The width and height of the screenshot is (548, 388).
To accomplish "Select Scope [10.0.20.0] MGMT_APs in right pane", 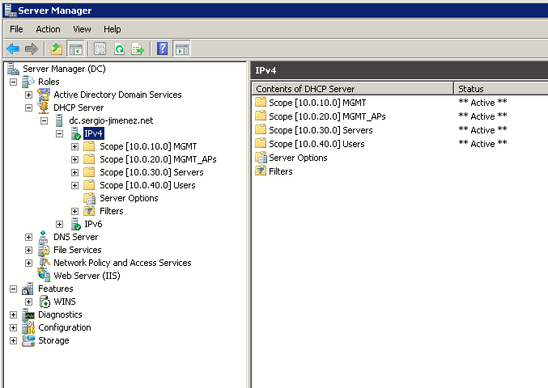I will coord(327,116).
